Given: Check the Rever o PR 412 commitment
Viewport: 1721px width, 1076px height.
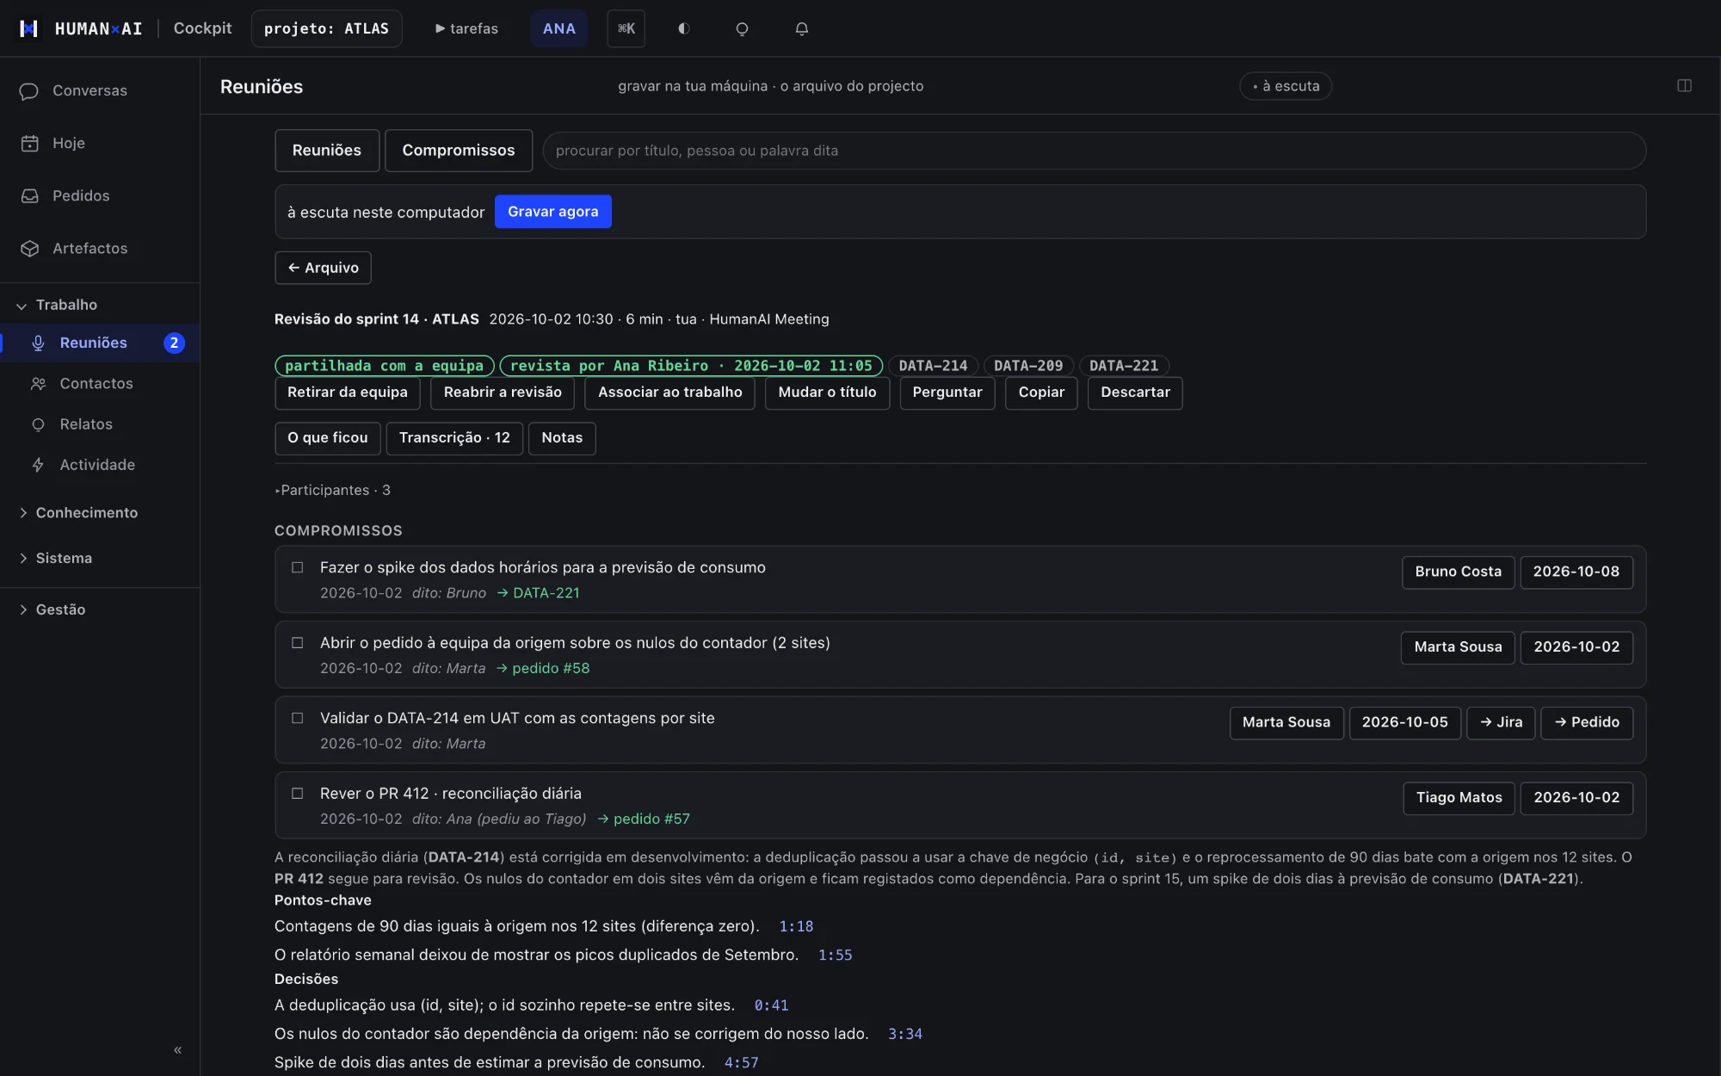Looking at the screenshot, I should coord(297,794).
